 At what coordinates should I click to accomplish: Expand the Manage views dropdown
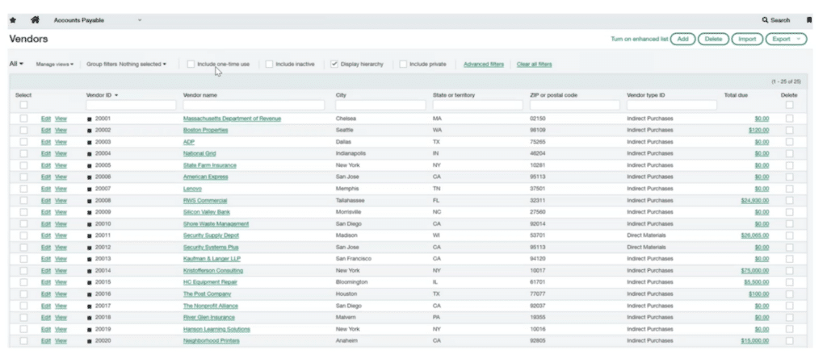click(x=55, y=64)
